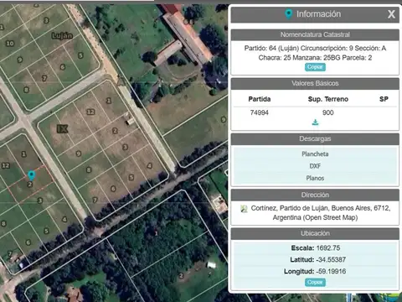Select the teal map marker on parcel 2
This screenshot has height=302, width=402.
click(32, 175)
